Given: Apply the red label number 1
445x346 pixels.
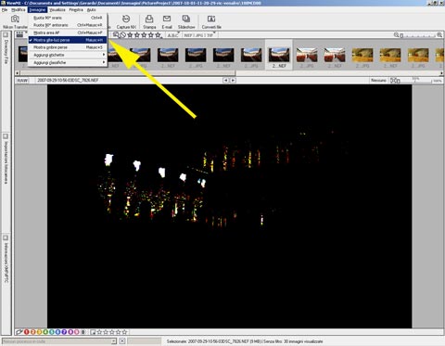Looking at the screenshot, I should point(27,332).
